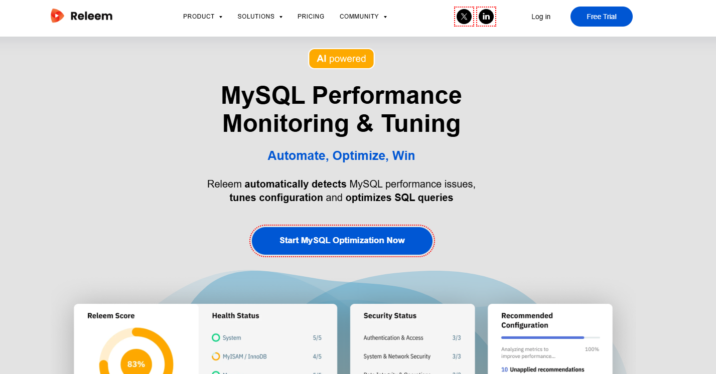Click the 5/5 score for System
Viewport: 716px width, 374px height.
(317, 338)
